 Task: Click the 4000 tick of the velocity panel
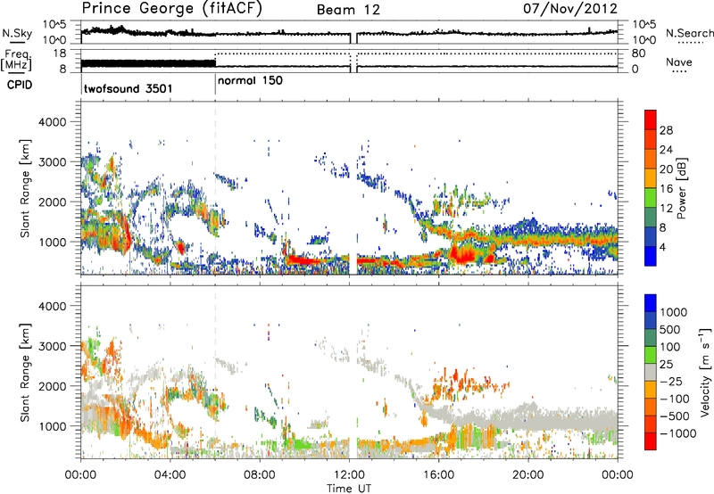pos(54,306)
